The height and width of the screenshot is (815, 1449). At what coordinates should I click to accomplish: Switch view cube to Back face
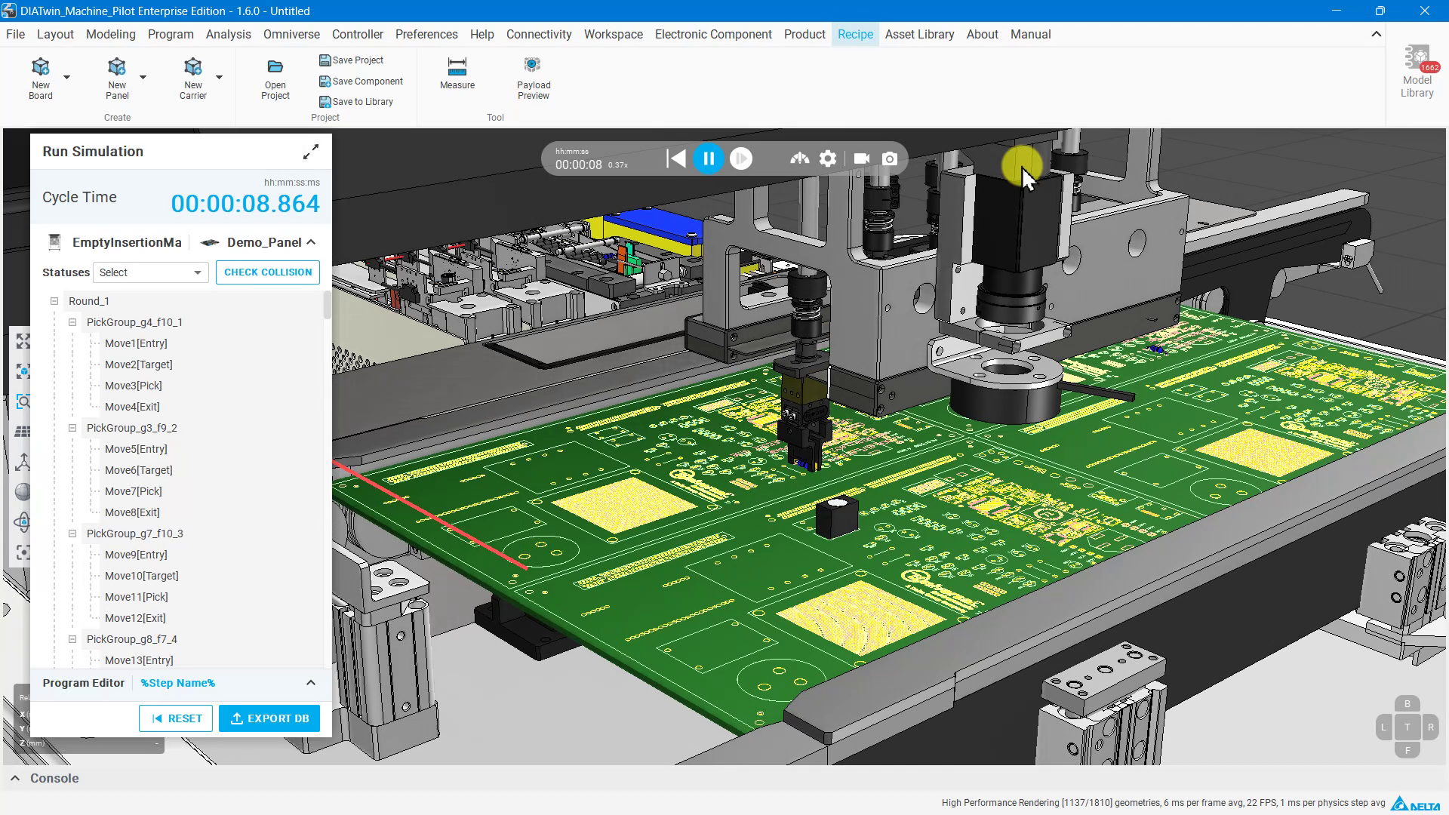click(x=1407, y=704)
